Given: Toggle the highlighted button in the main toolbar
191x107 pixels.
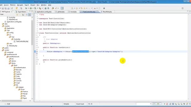Looking at the screenshot, I should pos(62,8).
